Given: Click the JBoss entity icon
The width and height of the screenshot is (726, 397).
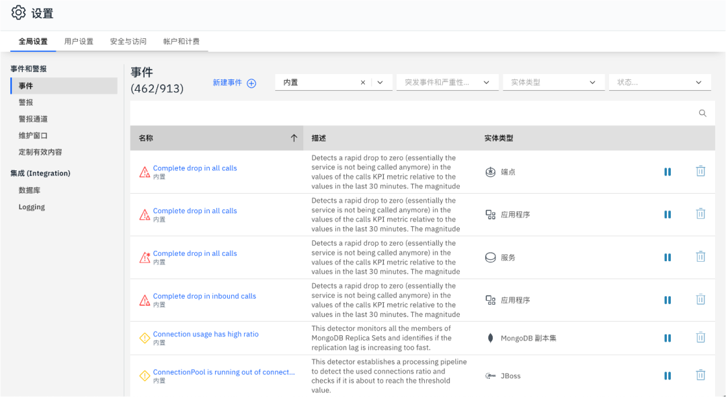Looking at the screenshot, I should pyautogui.click(x=489, y=375).
